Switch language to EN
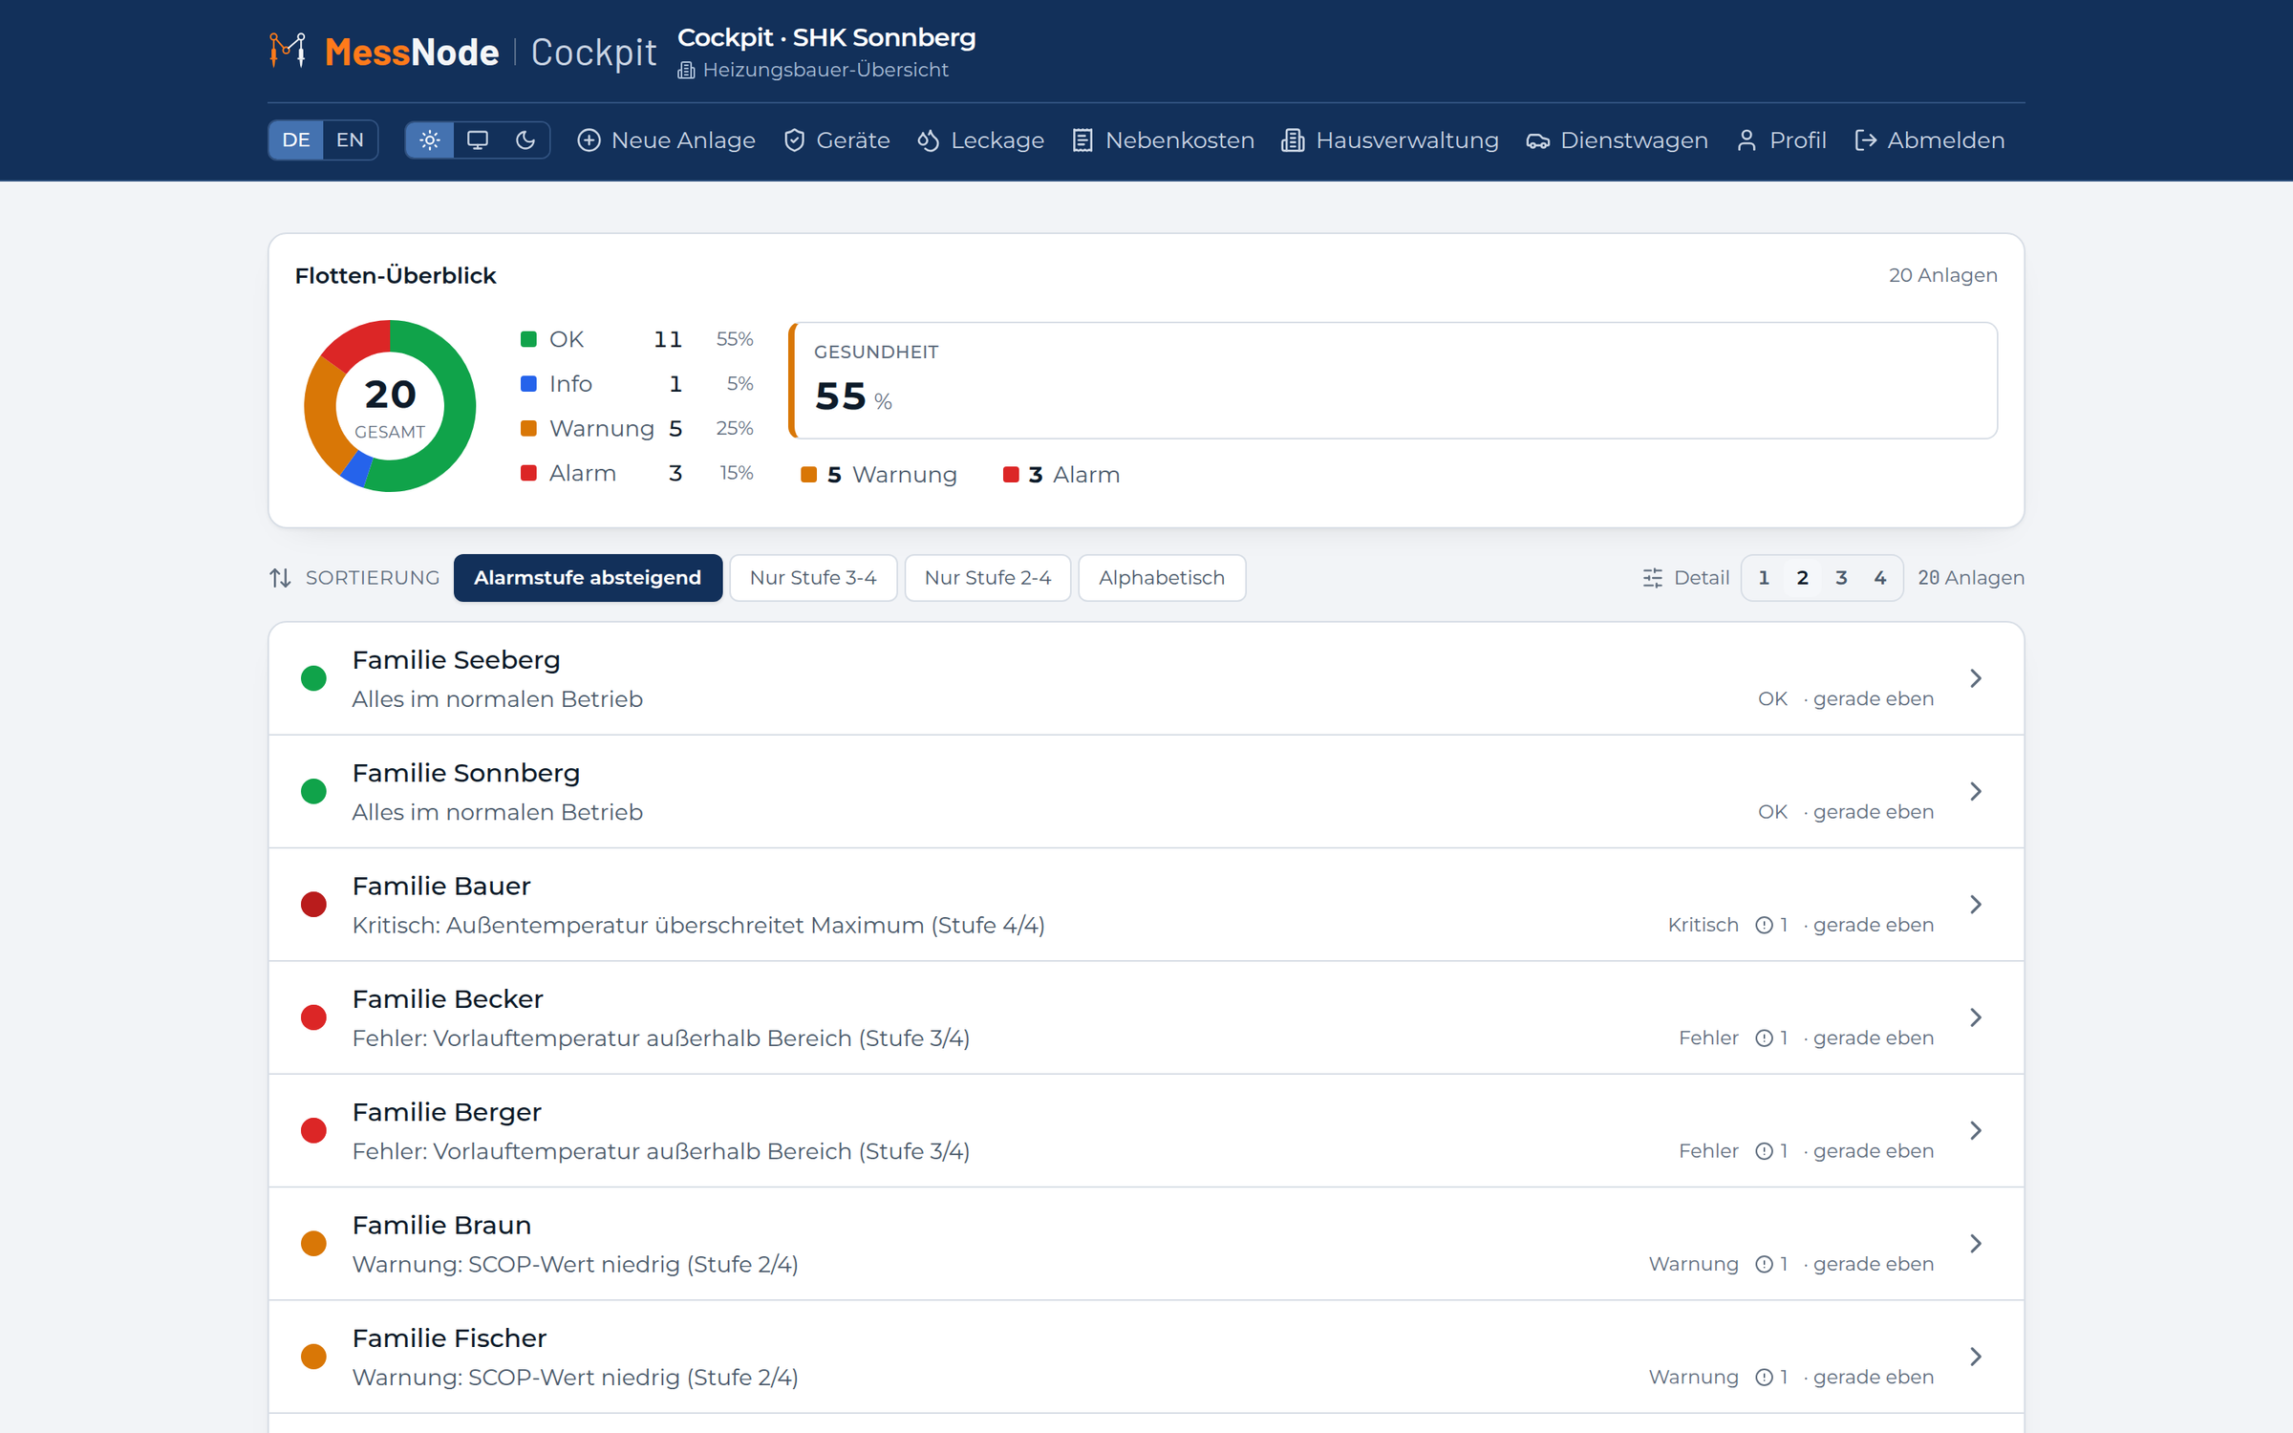This screenshot has width=2293, height=1433. [x=350, y=140]
